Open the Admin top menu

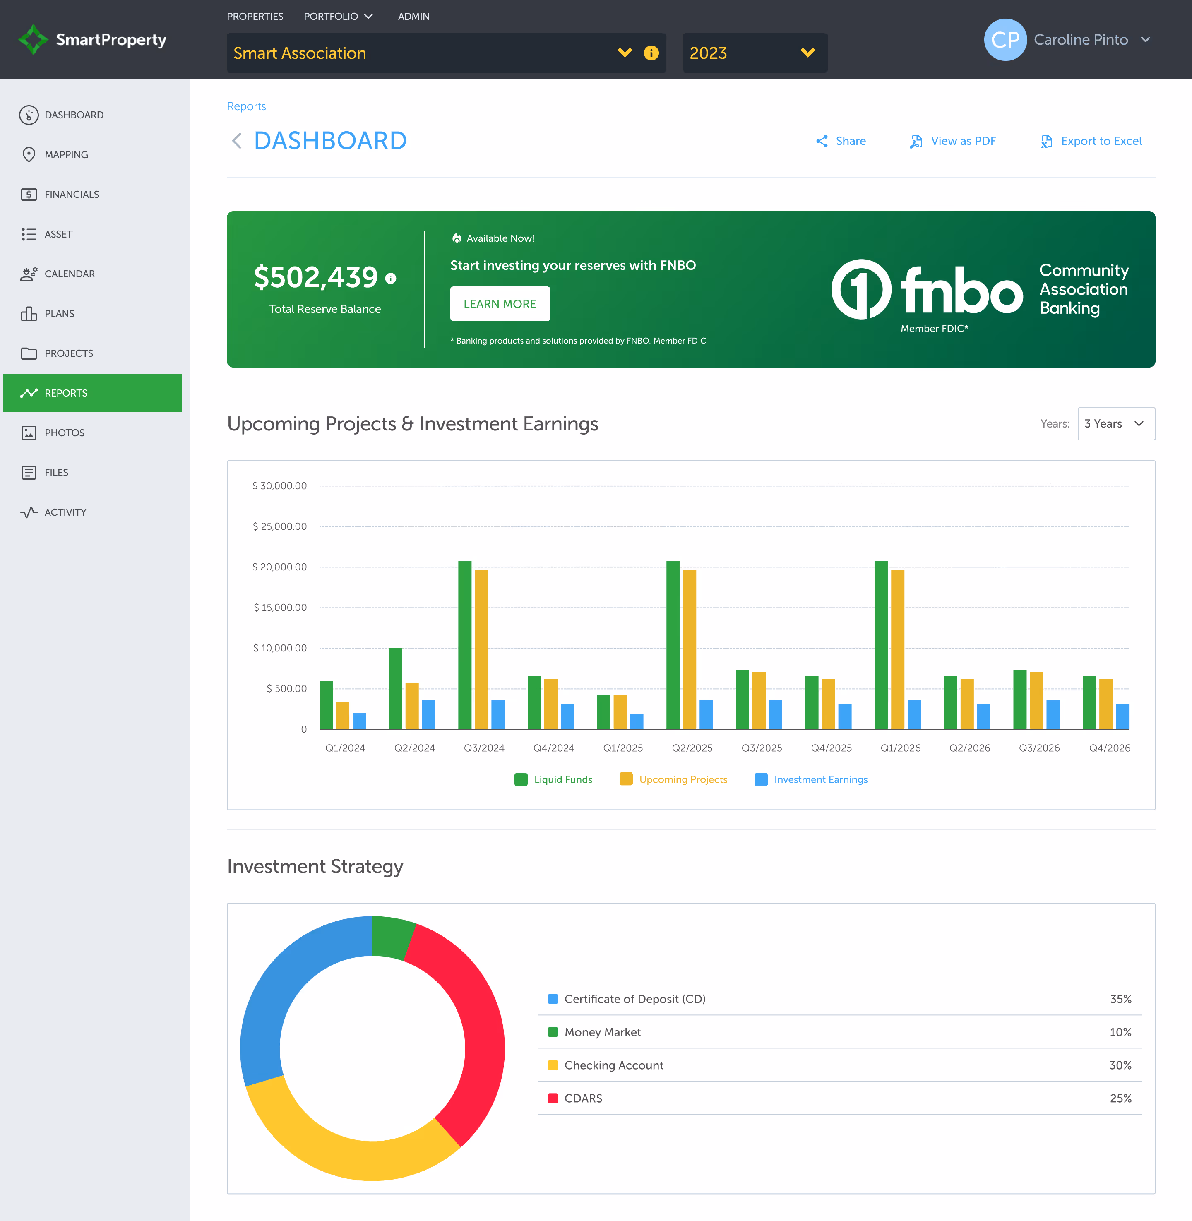tap(413, 16)
